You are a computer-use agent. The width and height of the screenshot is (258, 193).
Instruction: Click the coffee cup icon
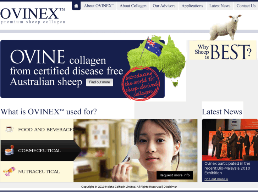pos(9,129)
